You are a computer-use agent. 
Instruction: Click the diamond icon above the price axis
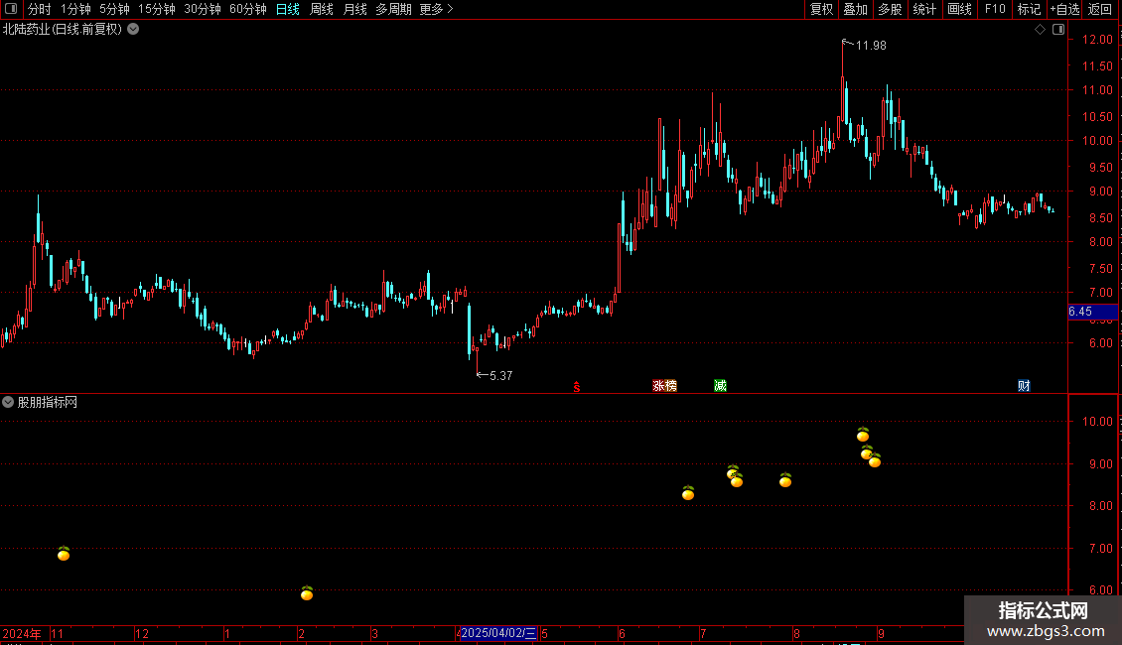(1041, 30)
